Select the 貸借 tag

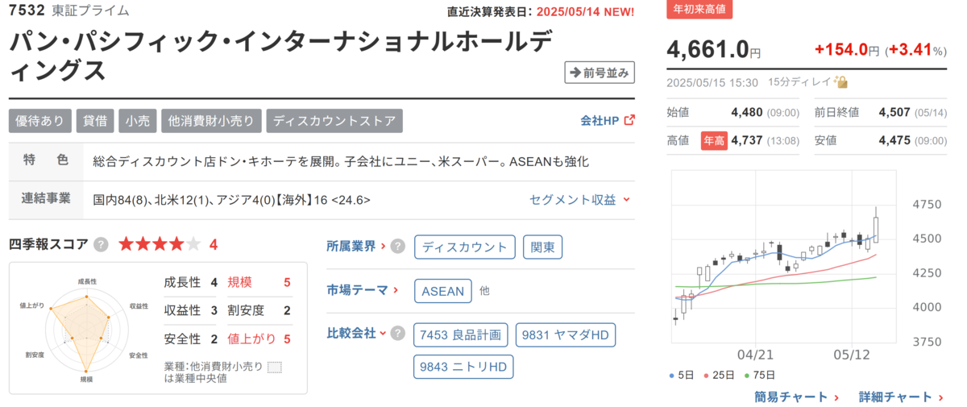(x=96, y=121)
